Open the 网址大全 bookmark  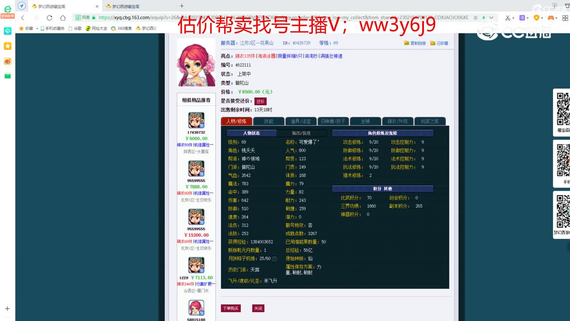click(97, 28)
